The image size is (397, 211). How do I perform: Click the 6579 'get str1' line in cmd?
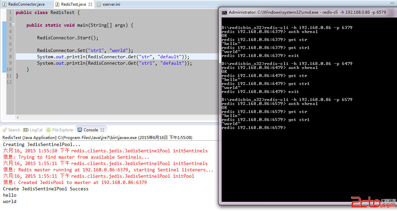[x=266, y=120]
